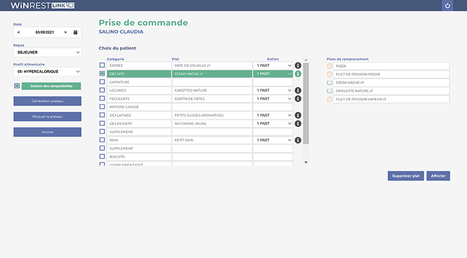
Task: Click the sad face icon beside PIZZA
Action: pos(330,66)
